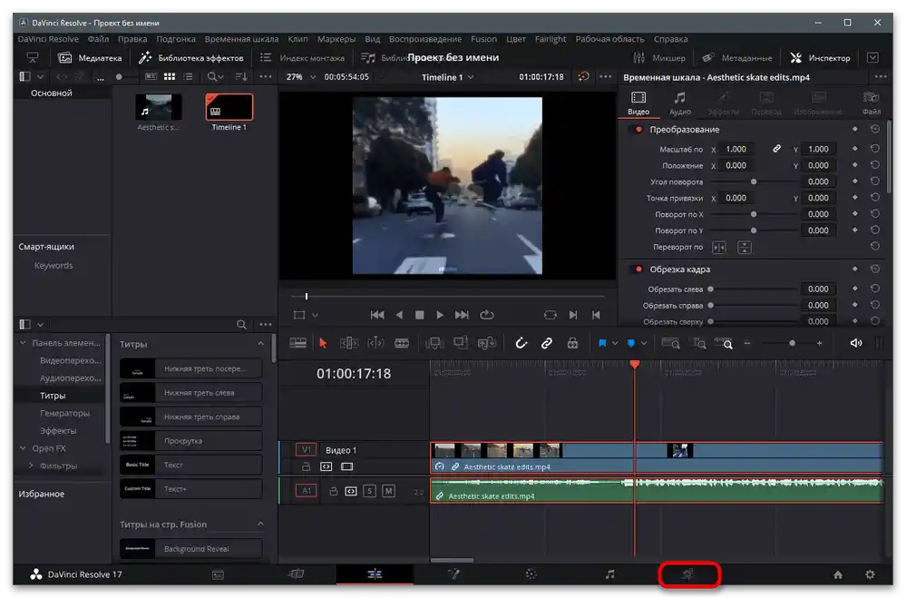
Task: Adjust the Угол поворота slider
Action: click(x=754, y=181)
